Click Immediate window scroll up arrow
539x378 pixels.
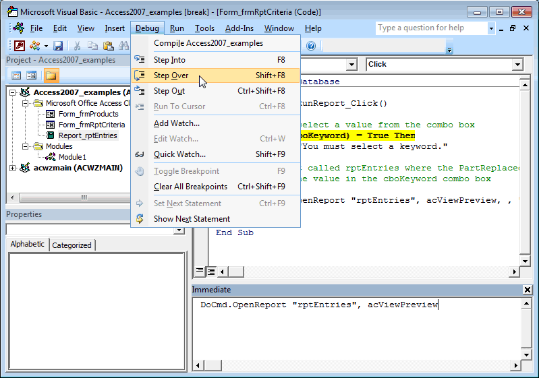tap(526, 303)
